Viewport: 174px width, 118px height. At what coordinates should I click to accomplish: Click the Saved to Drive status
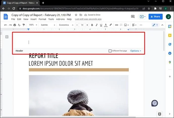pyautogui.click(x=92, y=15)
